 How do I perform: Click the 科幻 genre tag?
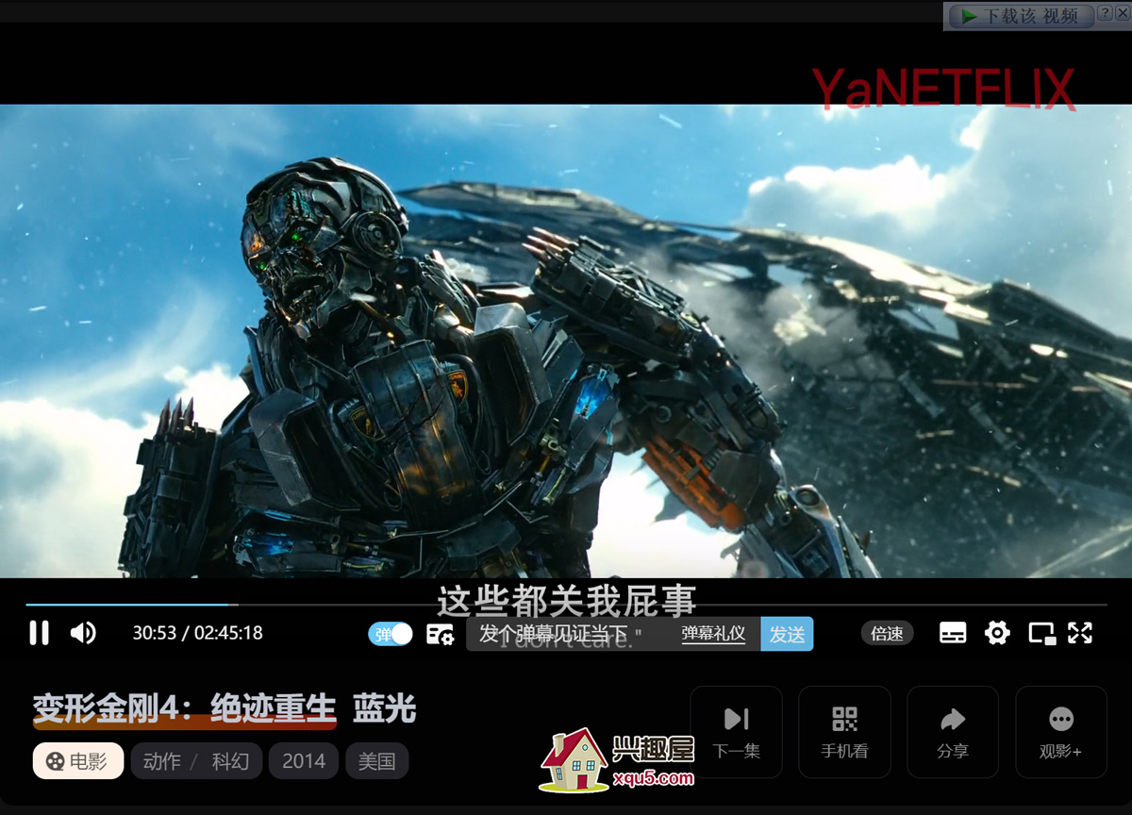(230, 761)
